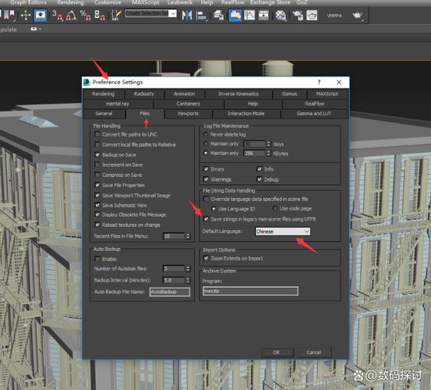Viewport: 431px width, 390px height.
Task: Open the Gamma and LUT tab
Action: (x=314, y=114)
